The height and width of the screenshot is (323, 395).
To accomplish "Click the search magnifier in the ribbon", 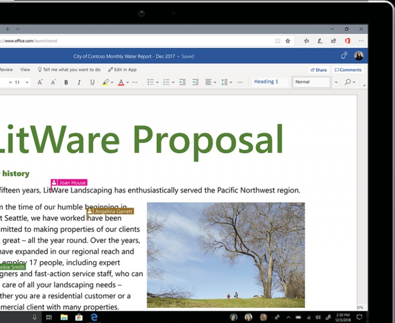I will tap(348, 81).
